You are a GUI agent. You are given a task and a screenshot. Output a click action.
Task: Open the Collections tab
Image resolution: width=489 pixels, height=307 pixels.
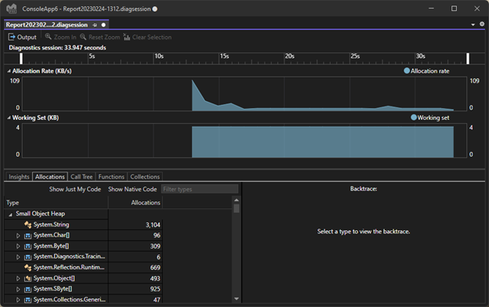[x=145, y=177]
